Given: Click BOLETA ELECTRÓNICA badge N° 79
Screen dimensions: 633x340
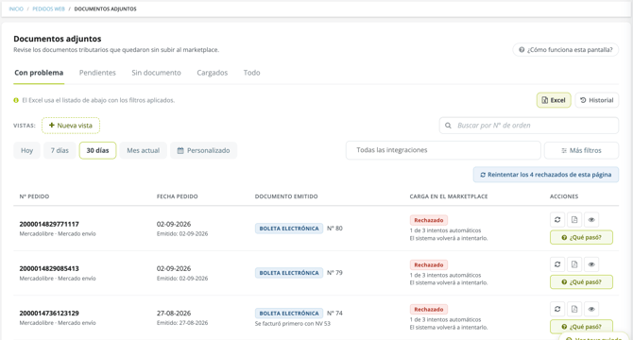Looking at the screenshot, I should pos(289,273).
